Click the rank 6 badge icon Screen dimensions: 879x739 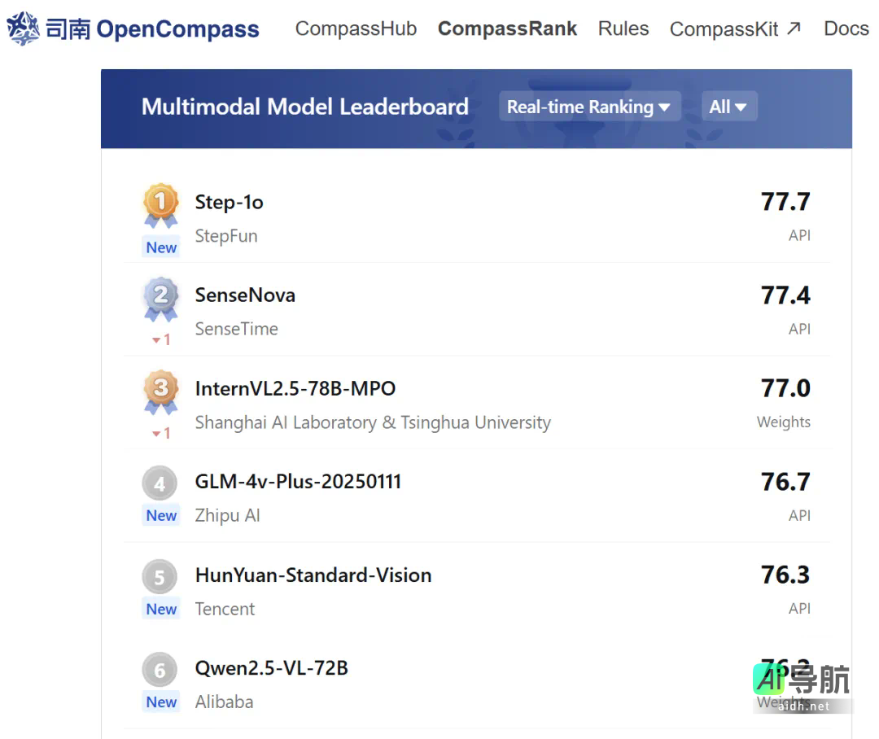pyautogui.click(x=160, y=670)
